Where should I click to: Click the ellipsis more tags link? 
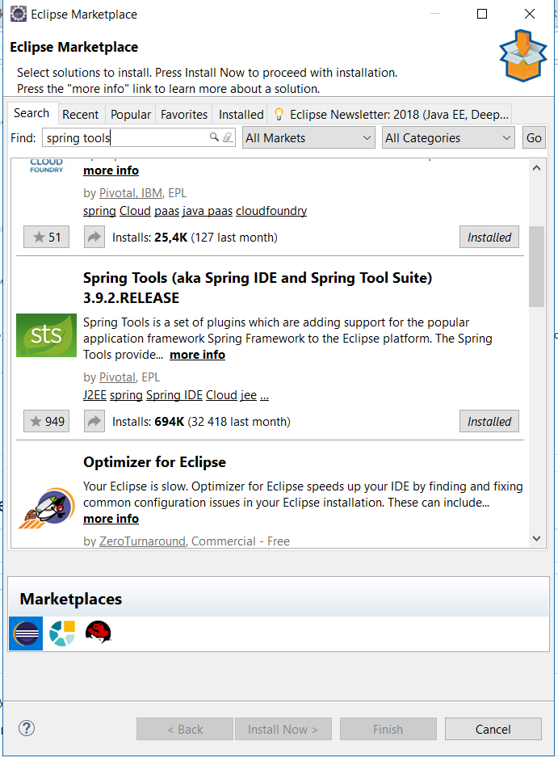[x=264, y=395]
